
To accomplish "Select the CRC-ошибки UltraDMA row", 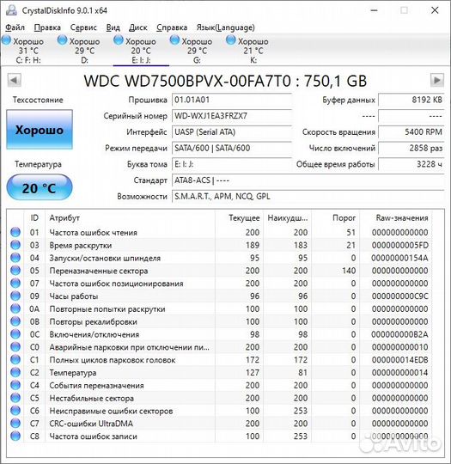I will (x=219, y=423).
